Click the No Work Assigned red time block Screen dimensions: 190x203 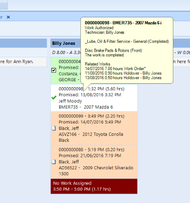[x=94, y=186]
